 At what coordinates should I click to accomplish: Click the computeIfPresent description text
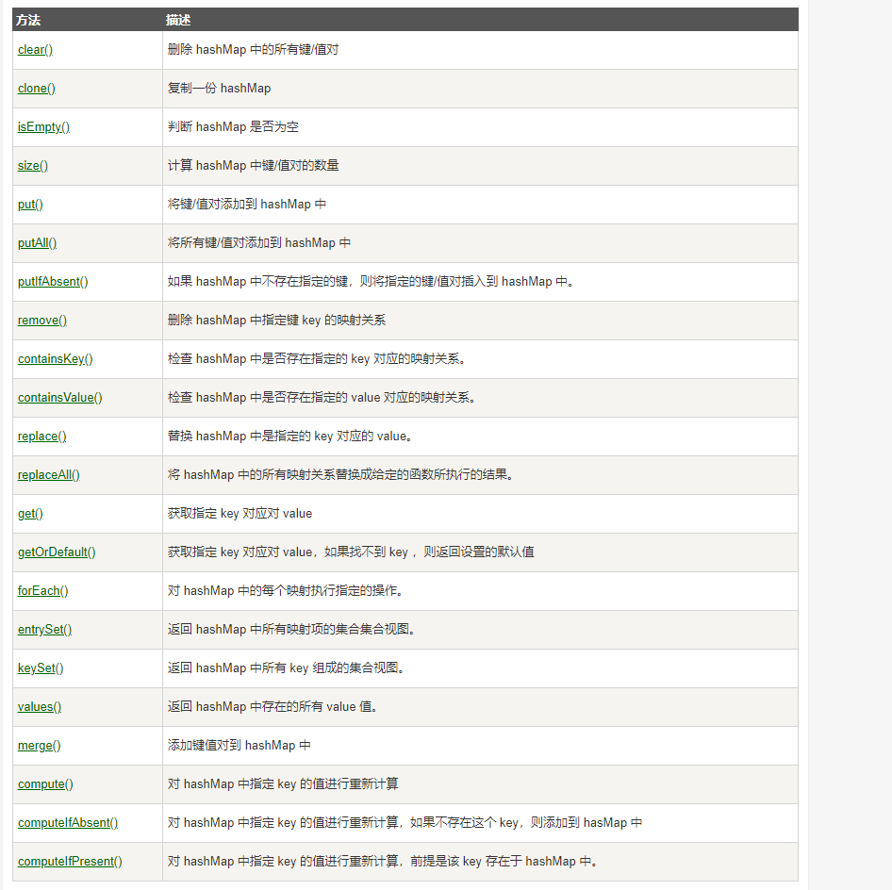click(383, 862)
